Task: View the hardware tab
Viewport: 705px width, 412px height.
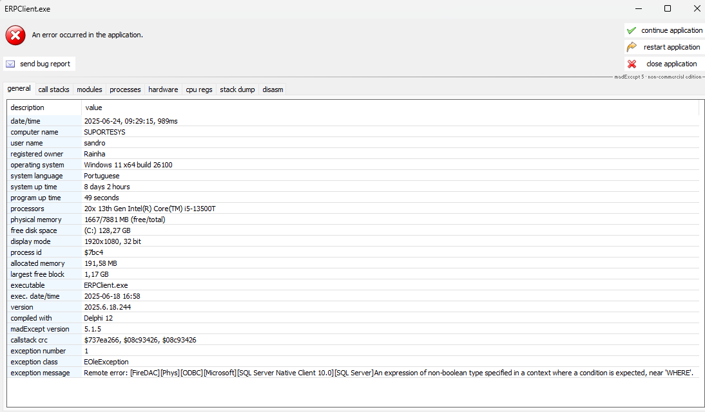Action: [x=163, y=89]
